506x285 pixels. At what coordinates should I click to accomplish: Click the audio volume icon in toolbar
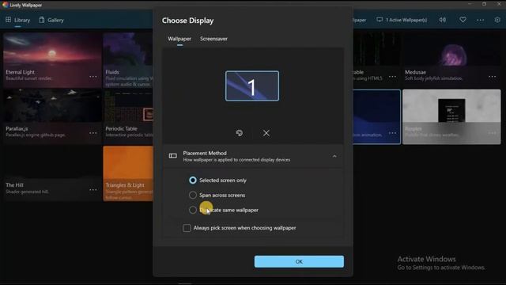coord(443,20)
